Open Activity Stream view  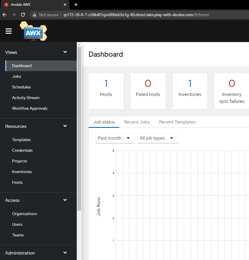(41, 98)
